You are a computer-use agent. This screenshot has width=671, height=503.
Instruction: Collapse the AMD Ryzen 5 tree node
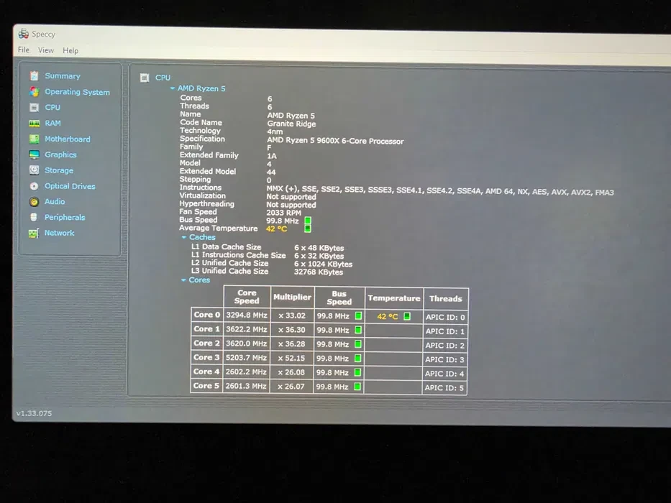pyautogui.click(x=173, y=88)
